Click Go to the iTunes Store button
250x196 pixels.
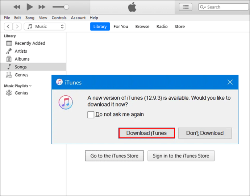(x=114, y=156)
